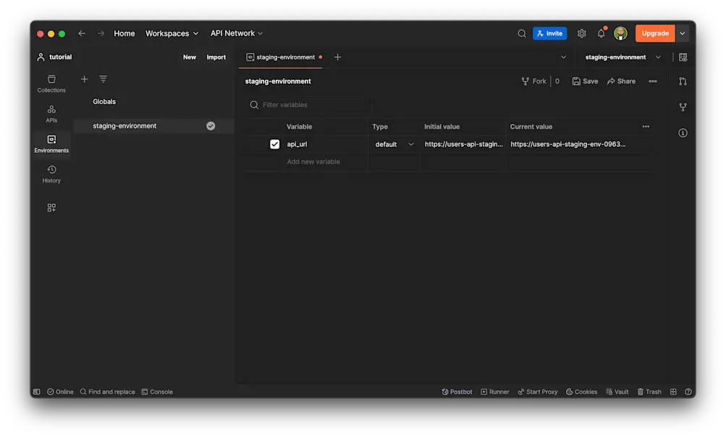This screenshot has width=726, height=438.
Task: Launch the Runner from the bottom bar
Action: [495, 391]
